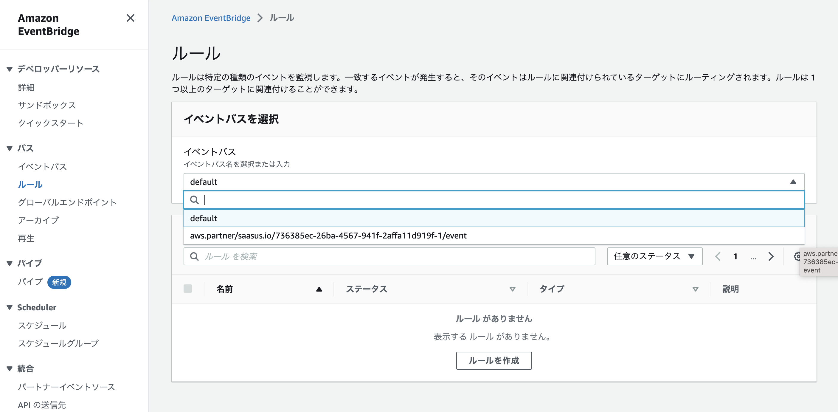
Task: Go to previous page of rules
Action: (x=718, y=256)
